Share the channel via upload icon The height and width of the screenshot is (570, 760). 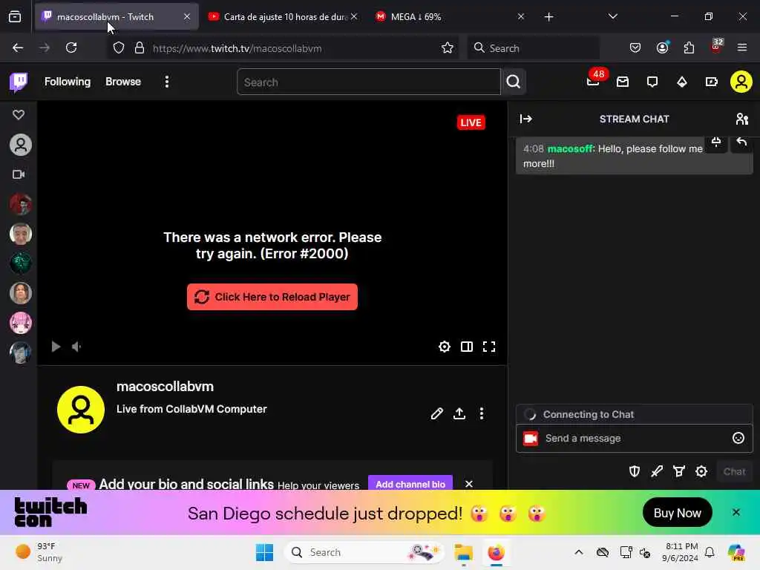[x=459, y=413]
